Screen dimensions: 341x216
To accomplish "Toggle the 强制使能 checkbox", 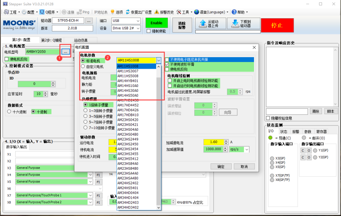I will pyautogui.click(x=149, y=31).
